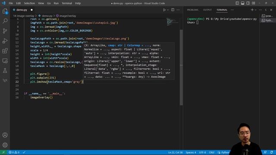Open the terminal panel's ellipsis menu

[x=260, y=10]
